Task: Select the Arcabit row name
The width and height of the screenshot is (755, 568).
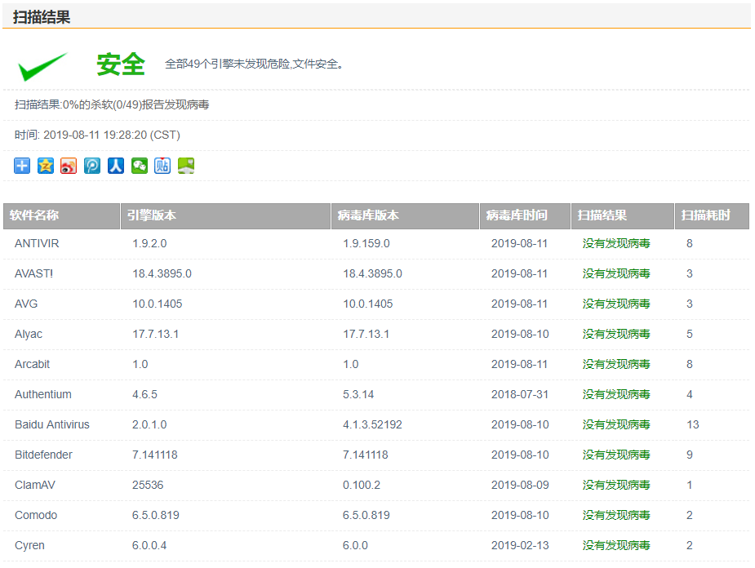Action: point(33,365)
